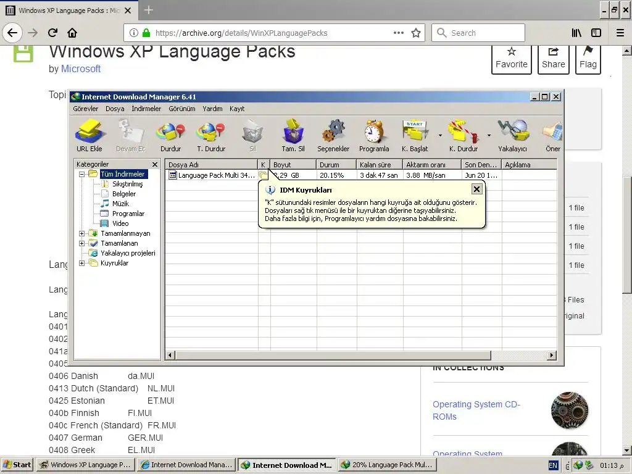Switch to 20% Language Pack taskbar item
Viewport: 632px width, 474px height.
point(387,465)
